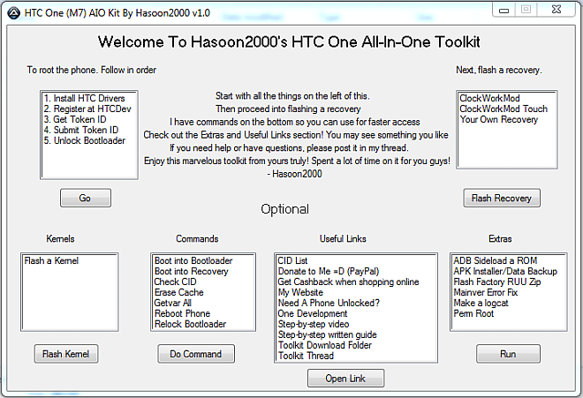Click the Do Command button
Screen dimensions: 583x398
(196, 354)
